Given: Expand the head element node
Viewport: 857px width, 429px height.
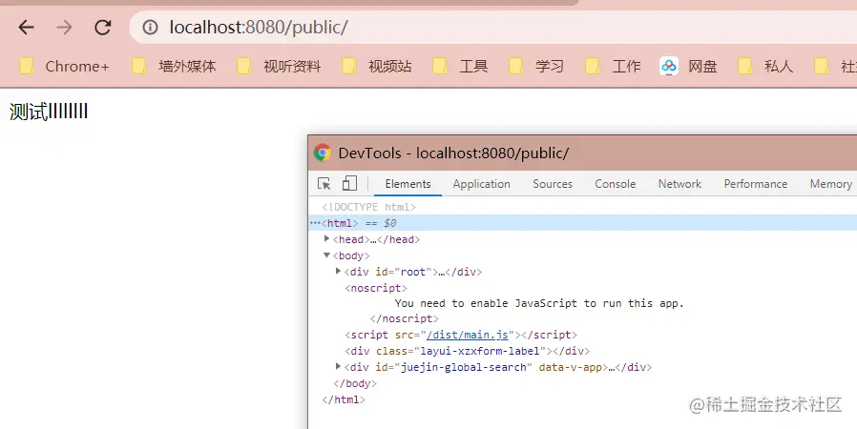Looking at the screenshot, I should (x=326, y=238).
